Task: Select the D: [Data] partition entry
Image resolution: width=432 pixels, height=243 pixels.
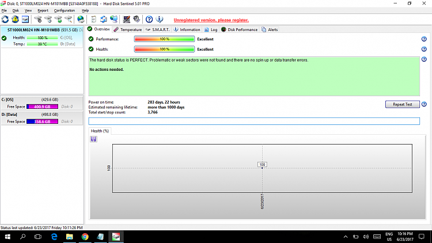Action: tap(42, 118)
